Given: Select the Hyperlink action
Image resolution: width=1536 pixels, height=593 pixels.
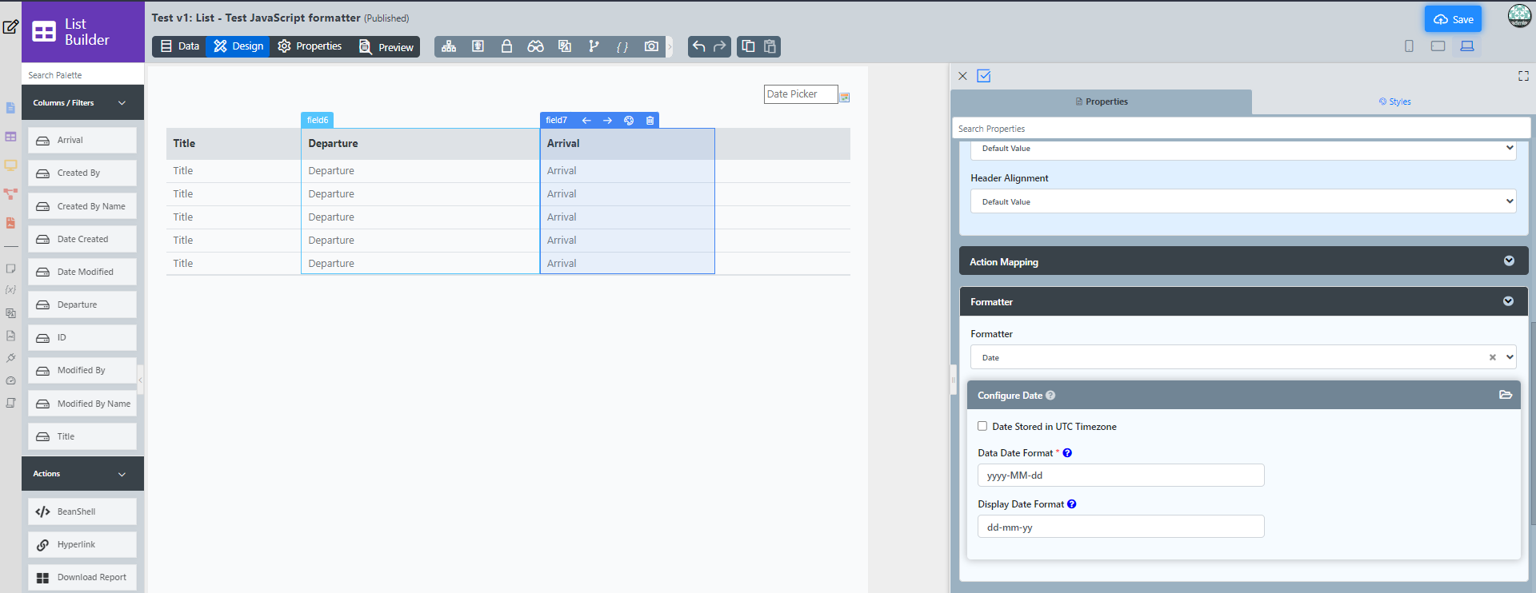Looking at the screenshot, I should click(x=82, y=544).
